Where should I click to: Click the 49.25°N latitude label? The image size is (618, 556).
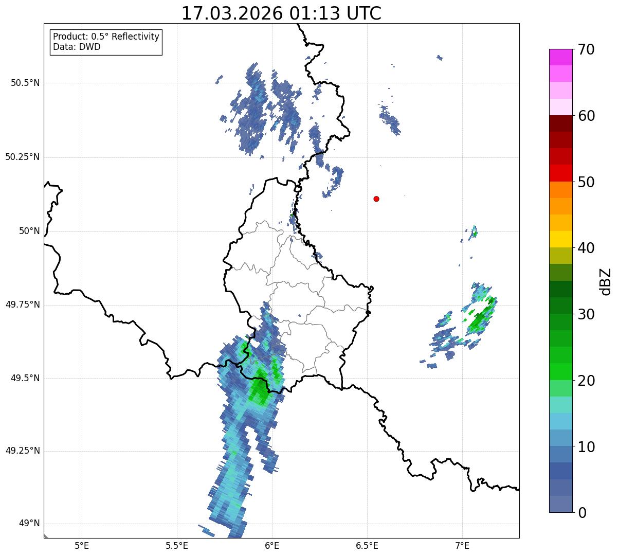click(22, 451)
